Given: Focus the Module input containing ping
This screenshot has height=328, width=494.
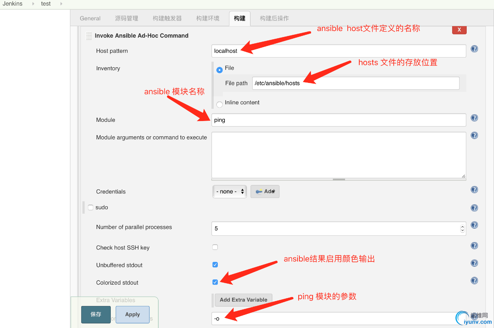Looking at the screenshot, I should point(339,120).
